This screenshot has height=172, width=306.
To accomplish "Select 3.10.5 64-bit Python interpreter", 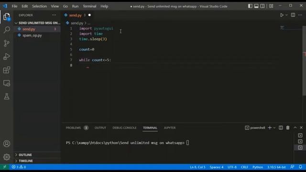I will click(276, 167).
